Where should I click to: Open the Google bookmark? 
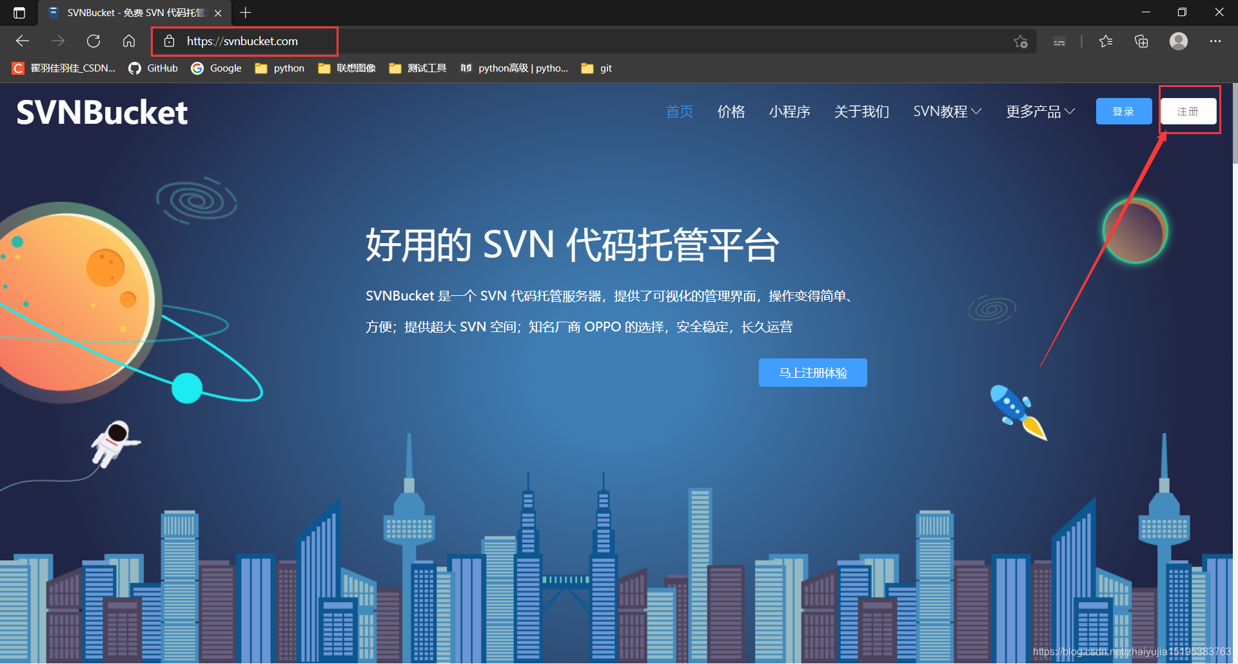(215, 68)
